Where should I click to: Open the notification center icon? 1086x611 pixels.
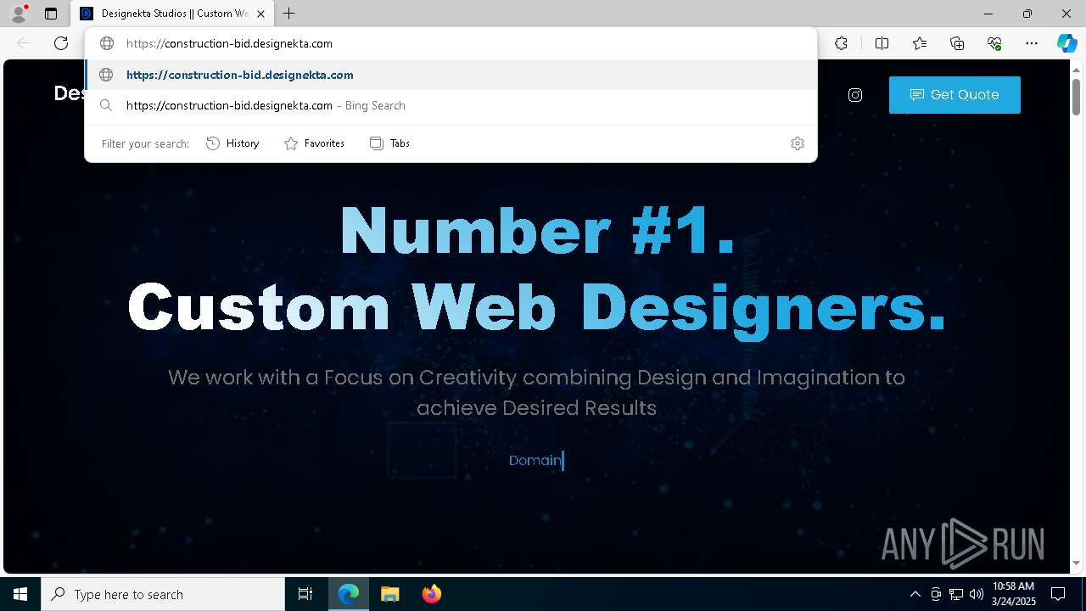click(1058, 594)
